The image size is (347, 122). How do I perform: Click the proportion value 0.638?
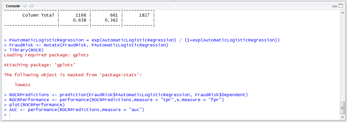coord(79,20)
